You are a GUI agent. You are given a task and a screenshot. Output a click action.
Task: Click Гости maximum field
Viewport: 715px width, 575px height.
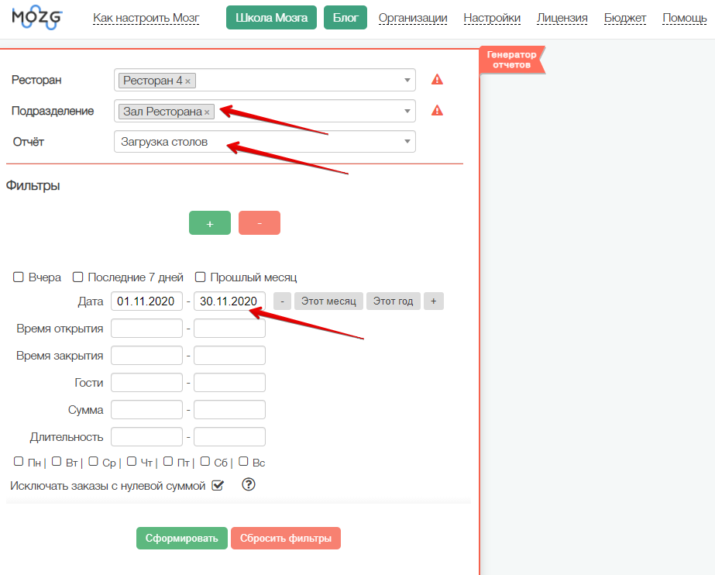coord(229,383)
